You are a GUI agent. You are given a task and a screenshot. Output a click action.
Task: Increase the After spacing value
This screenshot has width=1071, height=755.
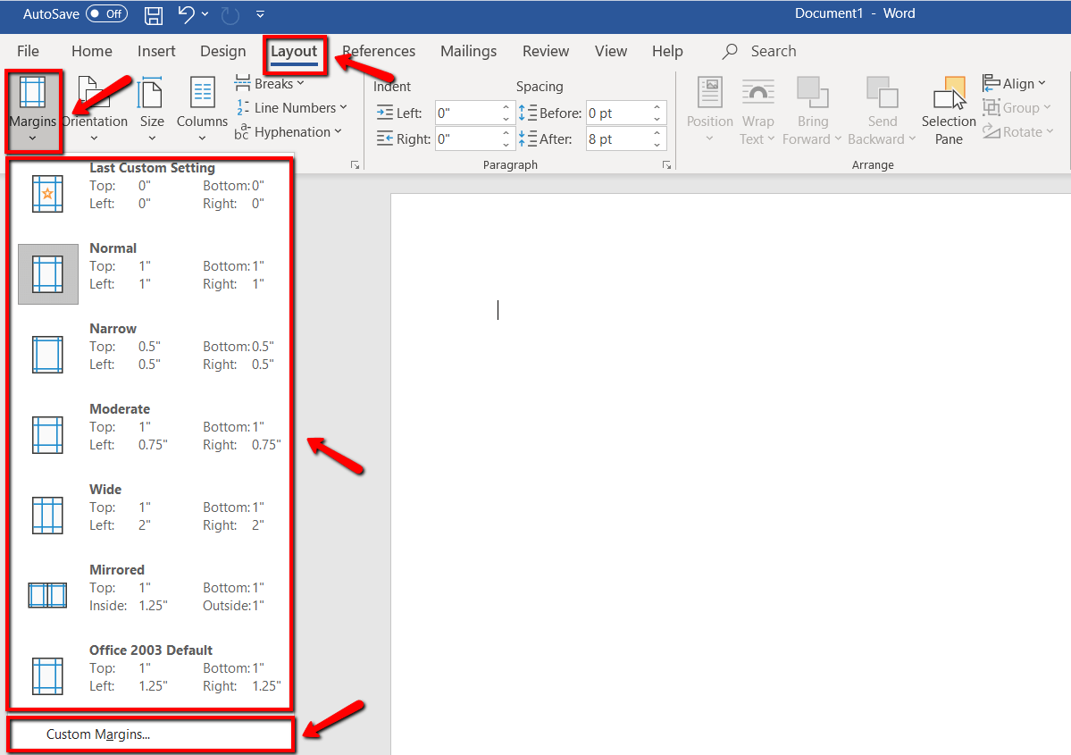657,133
